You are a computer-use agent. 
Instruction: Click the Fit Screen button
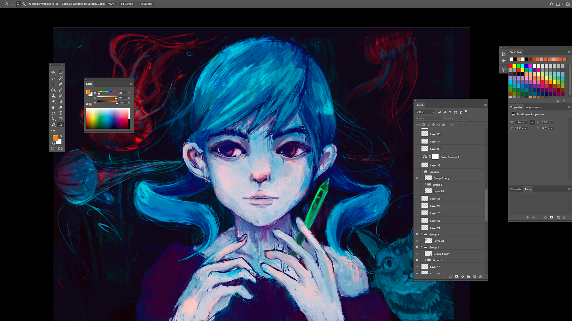click(x=127, y=4)
